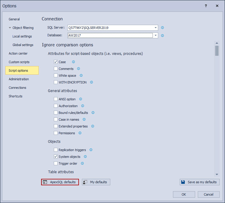Open the SQL Server dropdown list

point(156,28)
